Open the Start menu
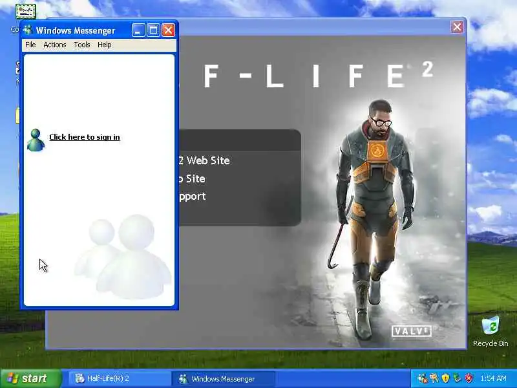This screenshot has height=388, width=517. 30,378
